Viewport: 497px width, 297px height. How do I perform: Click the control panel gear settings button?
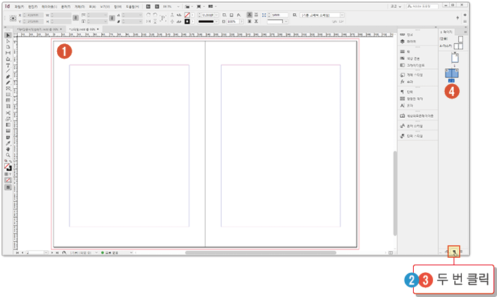point(465,15)
